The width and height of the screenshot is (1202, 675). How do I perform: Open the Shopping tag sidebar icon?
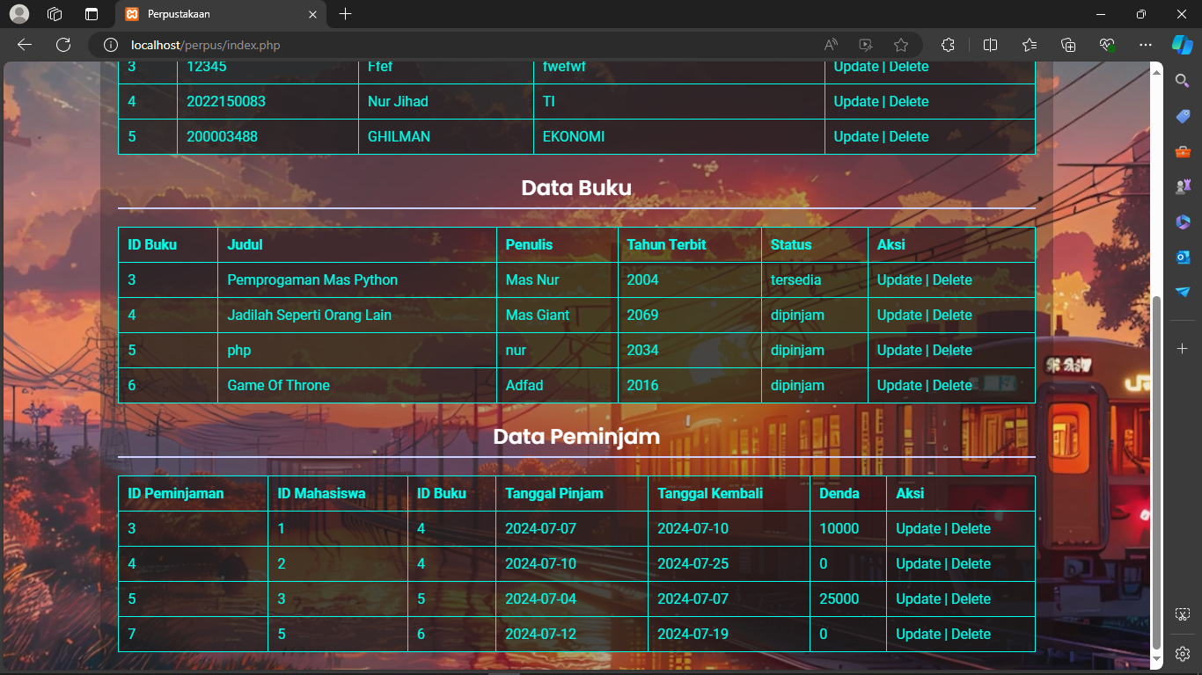[x=1183, y=116]
